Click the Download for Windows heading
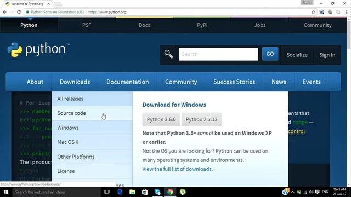This screenshot has width=351, height=197. coord(174,105)
